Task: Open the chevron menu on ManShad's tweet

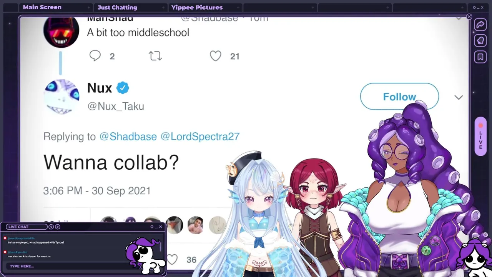Action: 459,18
